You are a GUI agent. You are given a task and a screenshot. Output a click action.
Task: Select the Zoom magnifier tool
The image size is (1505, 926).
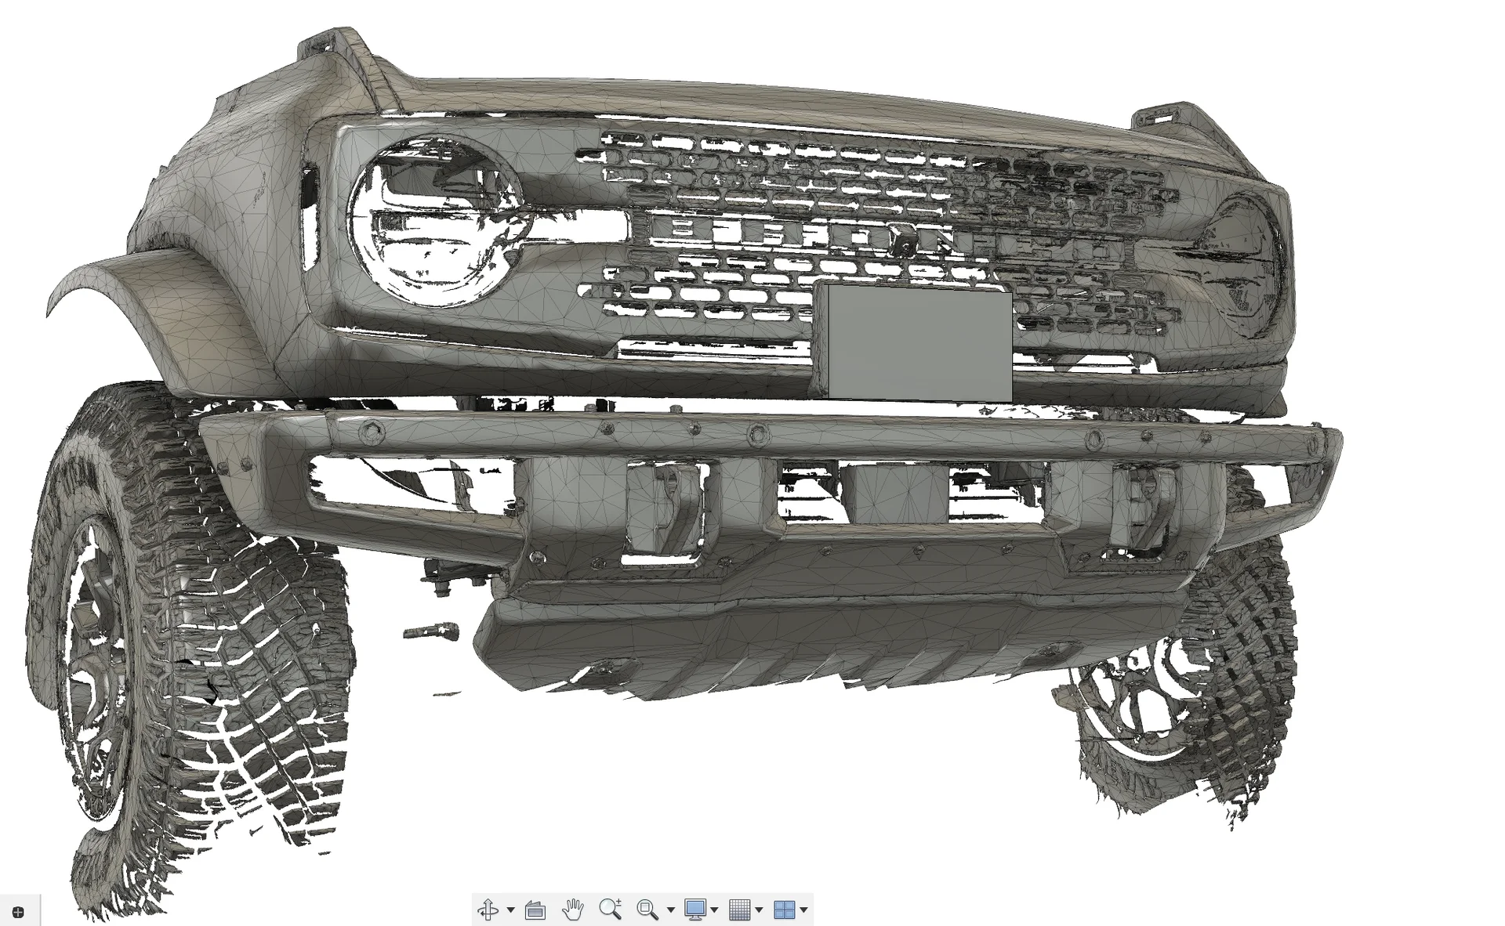[x=610, y=909]
